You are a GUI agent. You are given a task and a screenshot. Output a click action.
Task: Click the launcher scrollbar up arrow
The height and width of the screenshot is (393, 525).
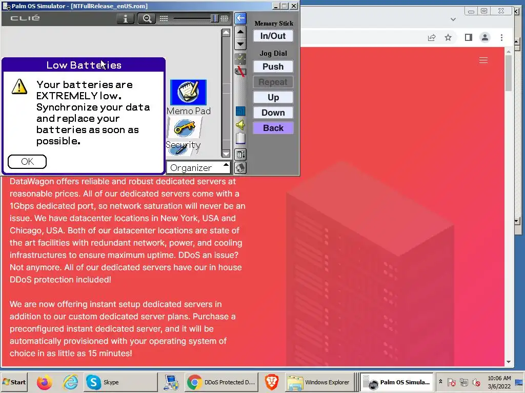226,32
